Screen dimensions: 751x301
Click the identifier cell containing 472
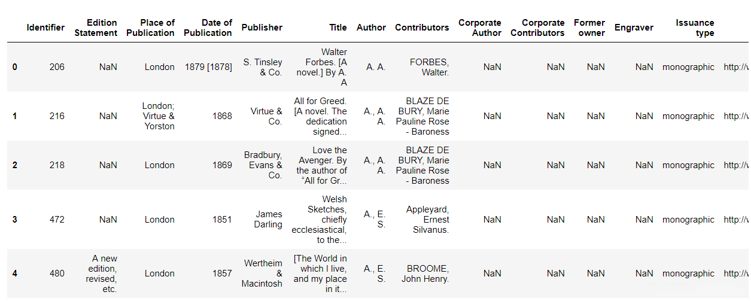point(57,220)
